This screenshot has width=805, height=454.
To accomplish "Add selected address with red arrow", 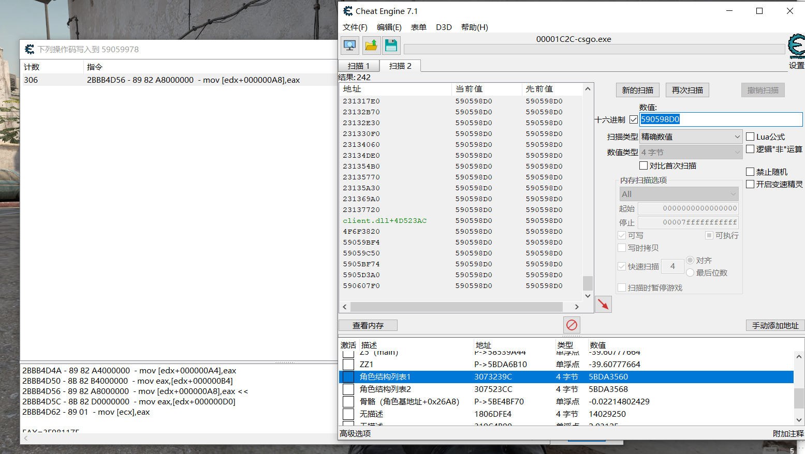I will click(603, 304).
